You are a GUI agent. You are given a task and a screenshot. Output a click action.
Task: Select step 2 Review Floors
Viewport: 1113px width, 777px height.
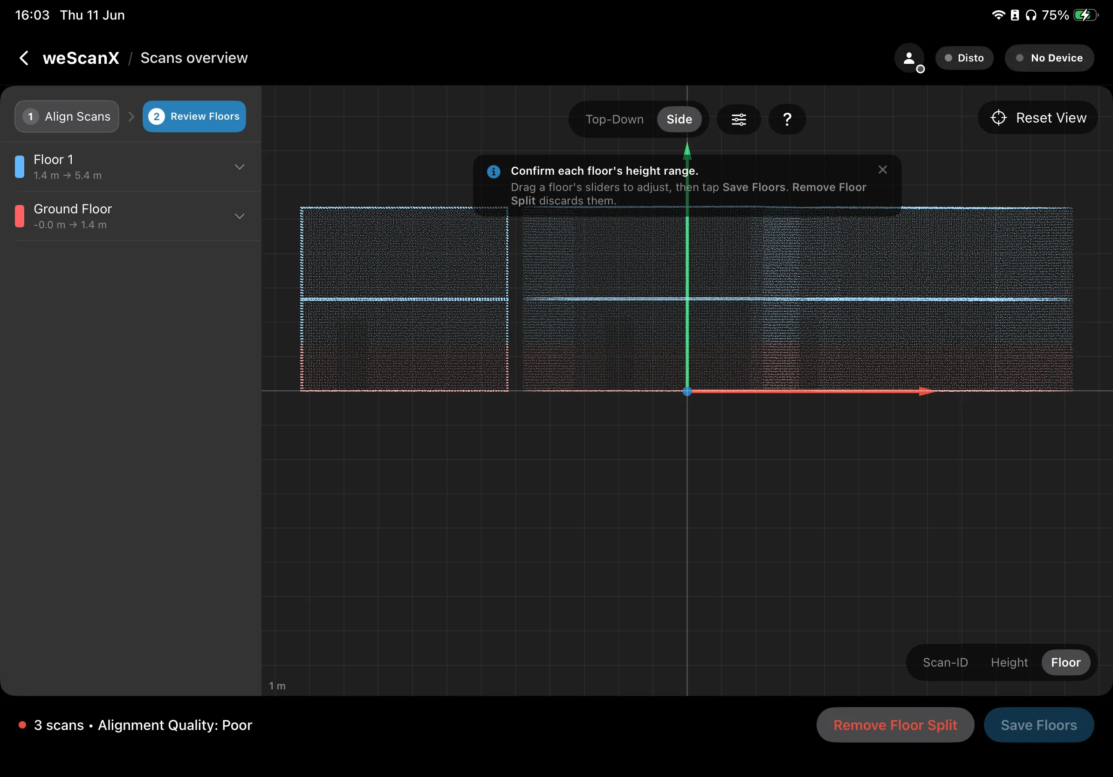pyautogui.click(x=194, y=117)
